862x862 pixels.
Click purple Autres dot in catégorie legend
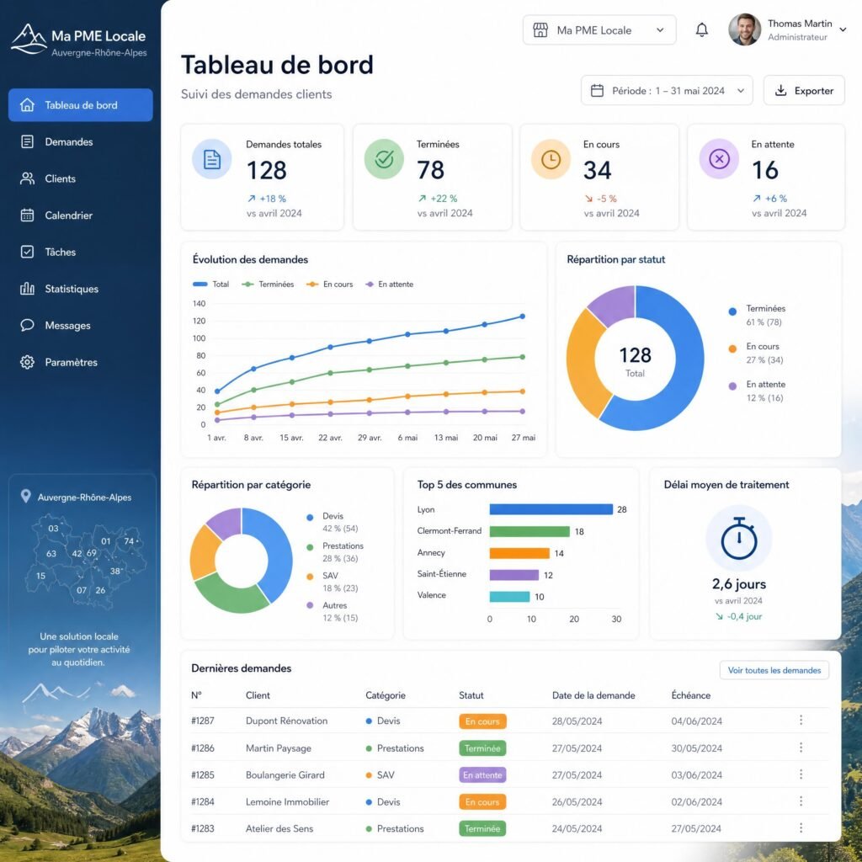(310, 605)
